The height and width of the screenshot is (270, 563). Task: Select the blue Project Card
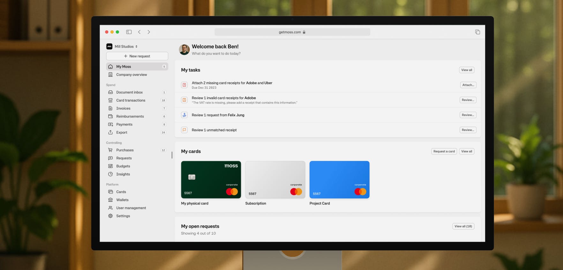(x=339, y=180)
